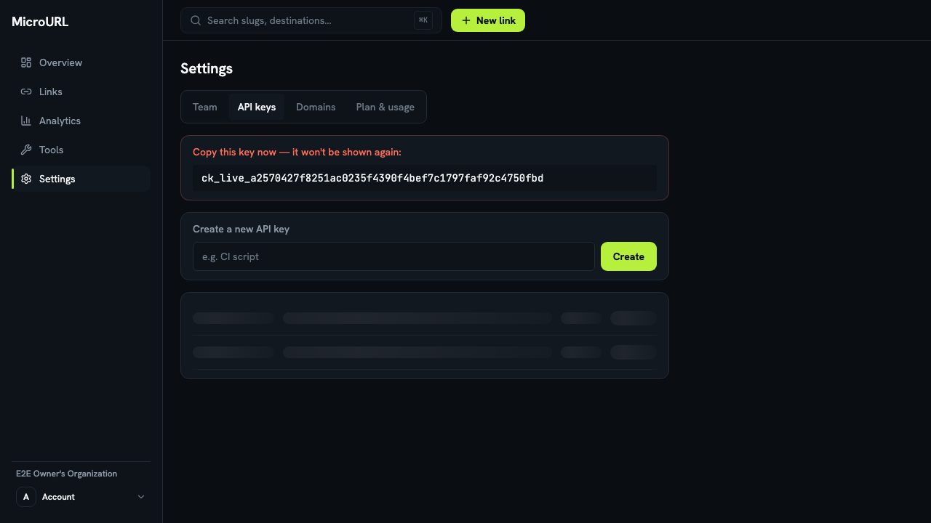Open the Account switcher
This screenshot has width=931, height=523.
pyautogui.click(x=81, y=497)
